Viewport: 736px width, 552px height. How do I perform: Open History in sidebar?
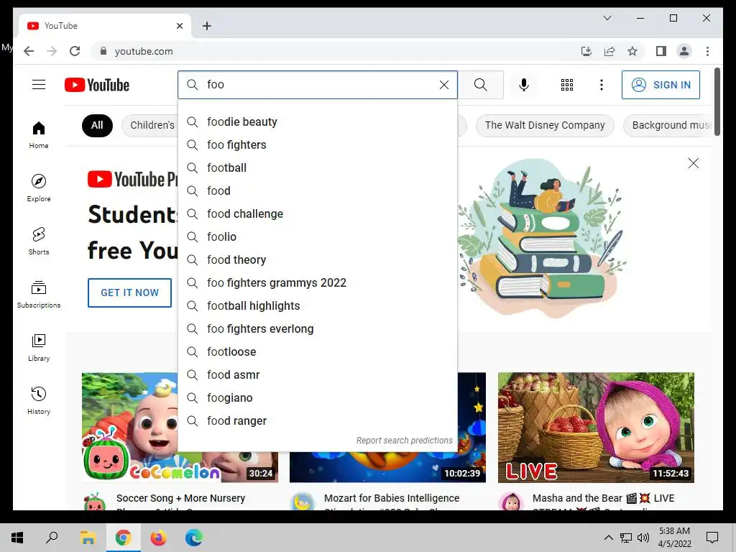coord(39,400)
